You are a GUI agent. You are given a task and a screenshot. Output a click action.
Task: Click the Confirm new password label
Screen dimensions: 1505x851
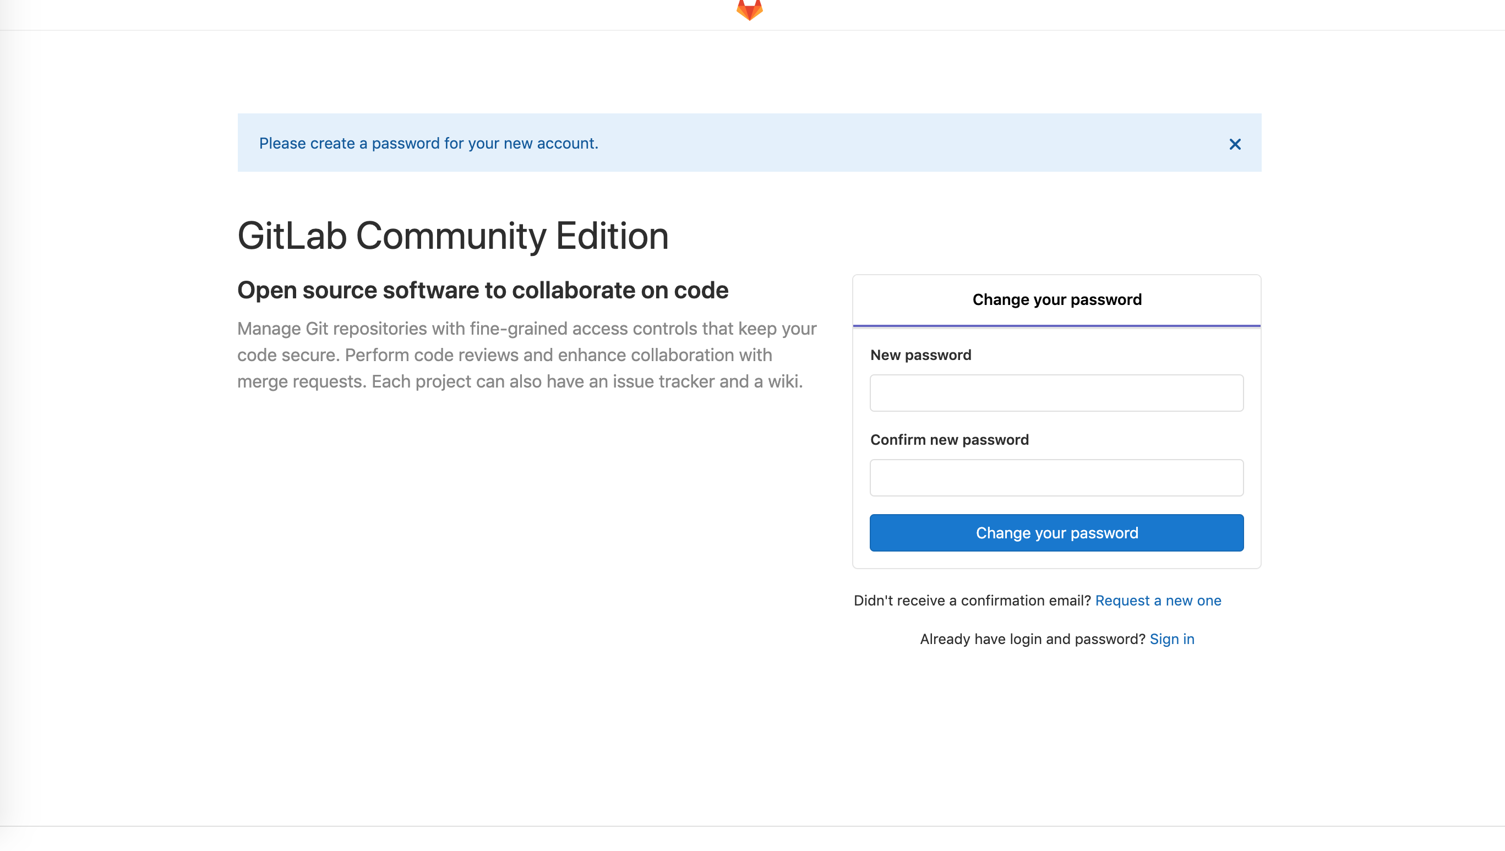[949, 439]
